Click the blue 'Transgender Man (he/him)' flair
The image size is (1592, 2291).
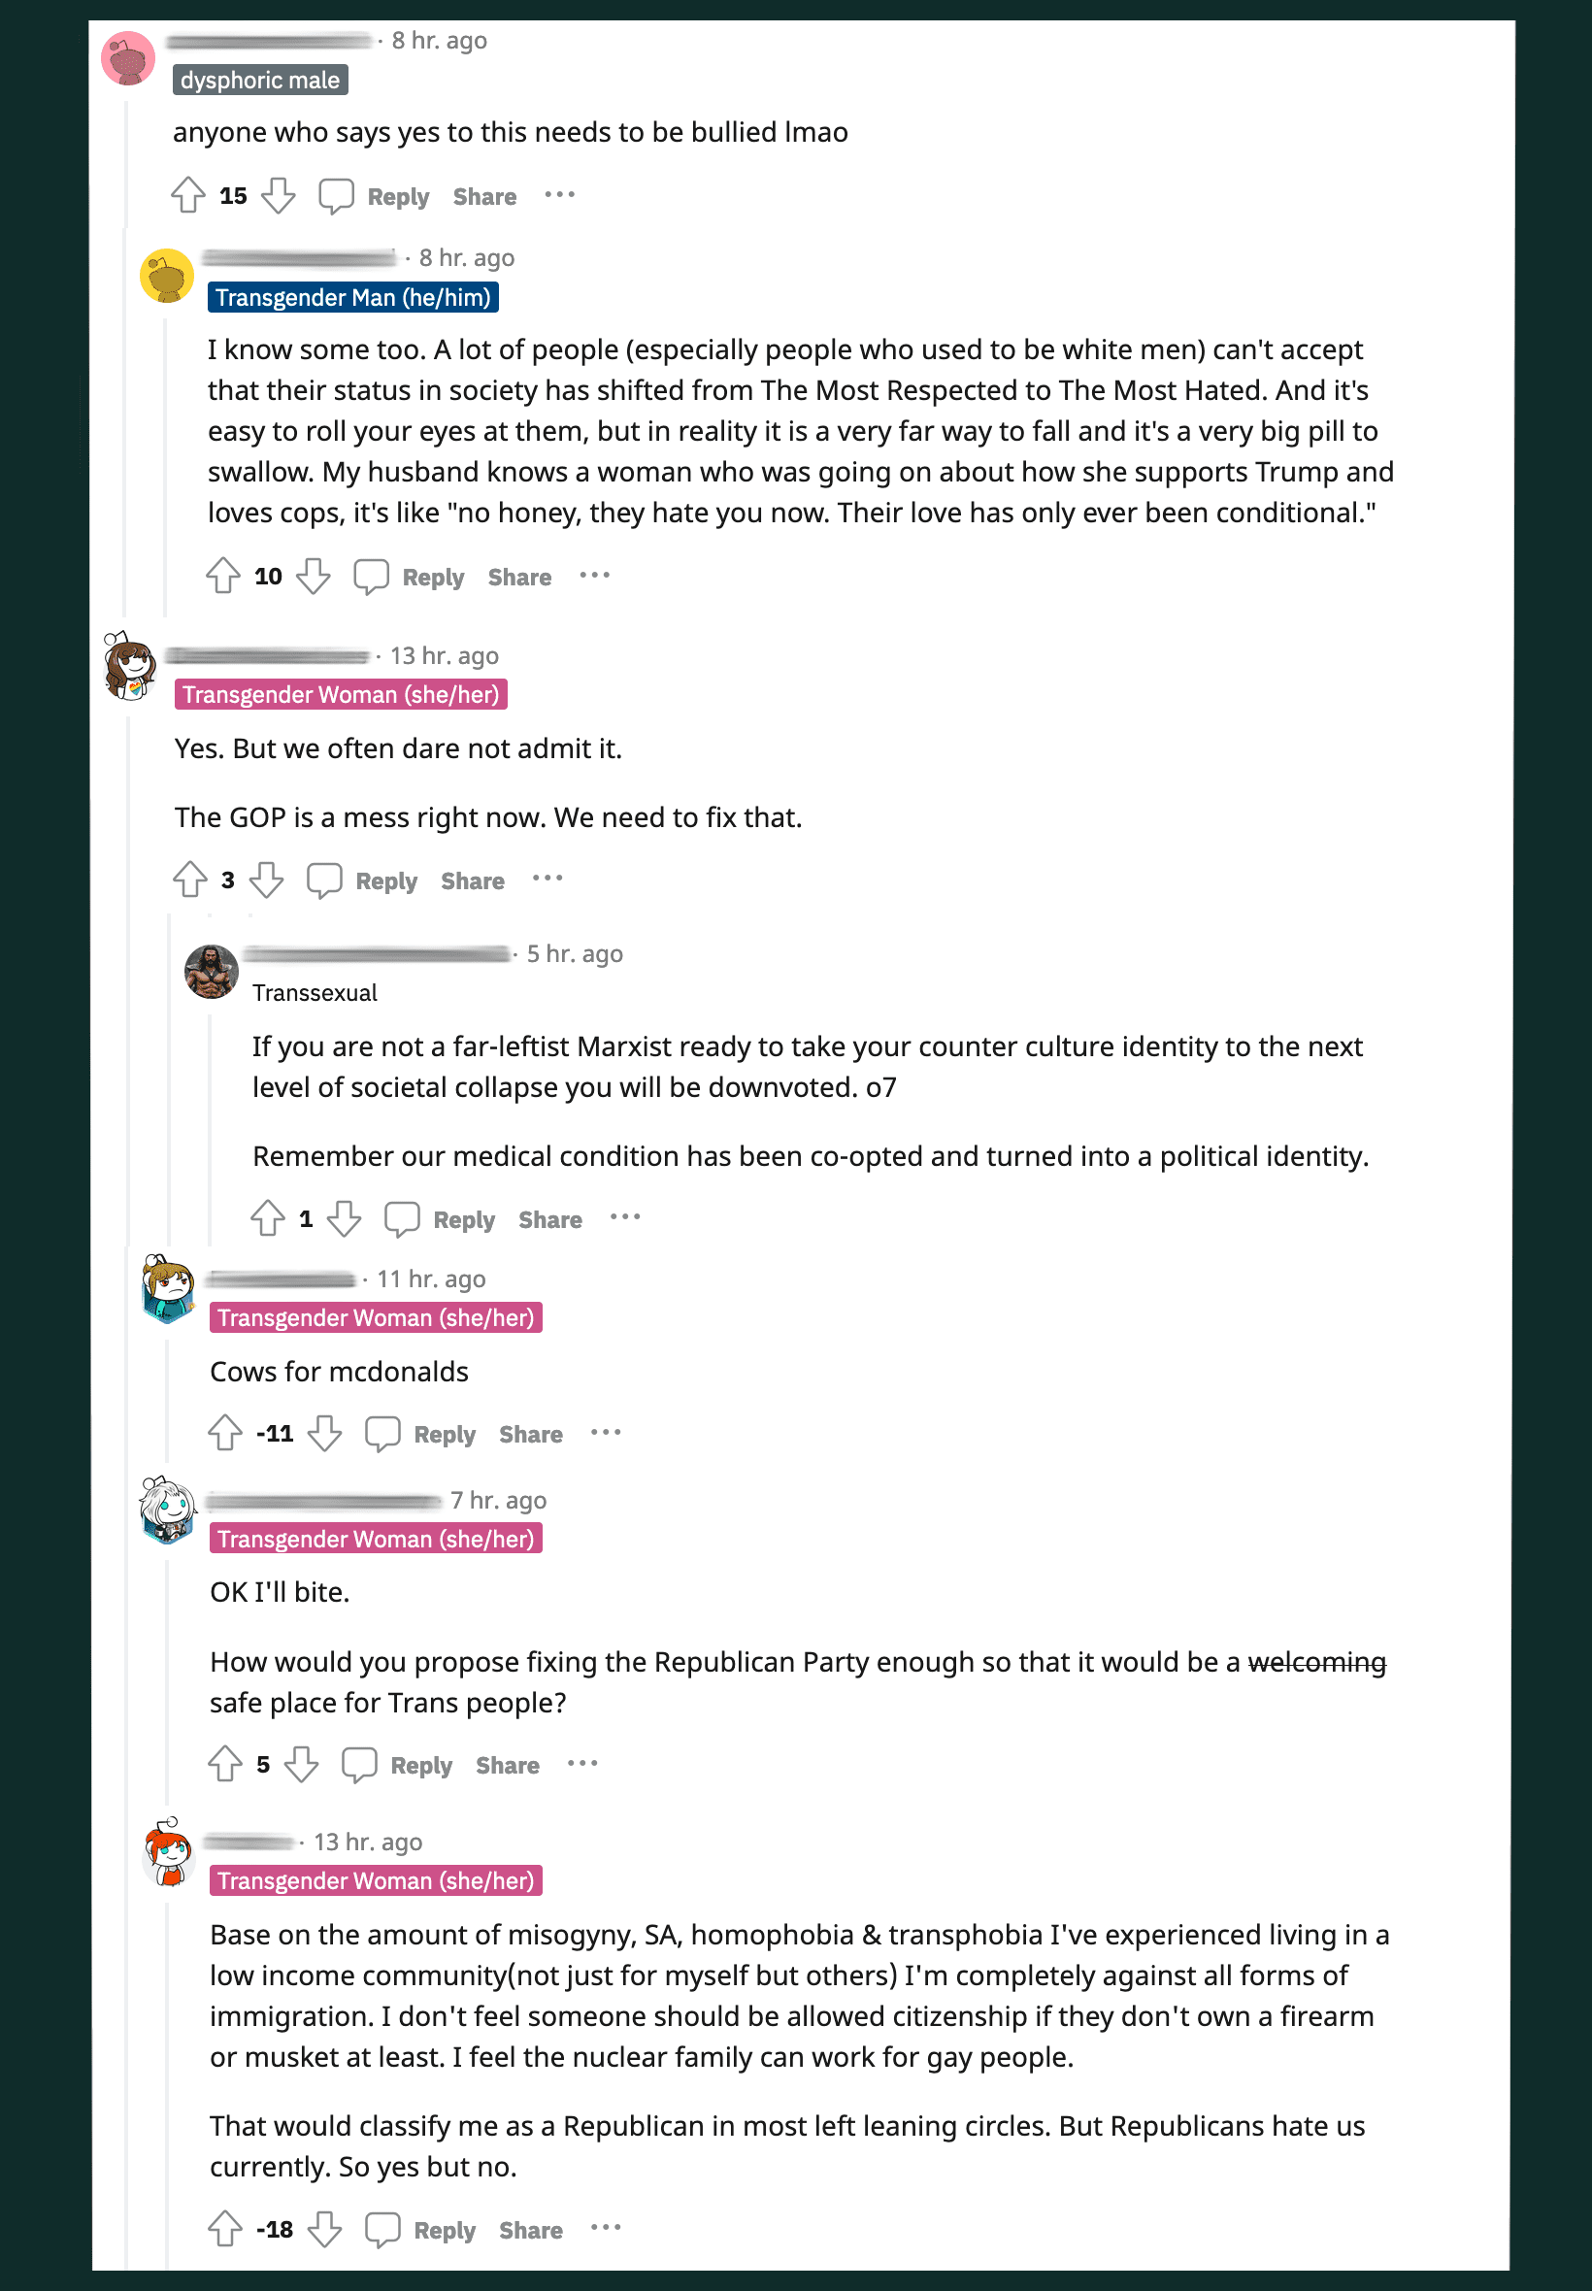353,297
